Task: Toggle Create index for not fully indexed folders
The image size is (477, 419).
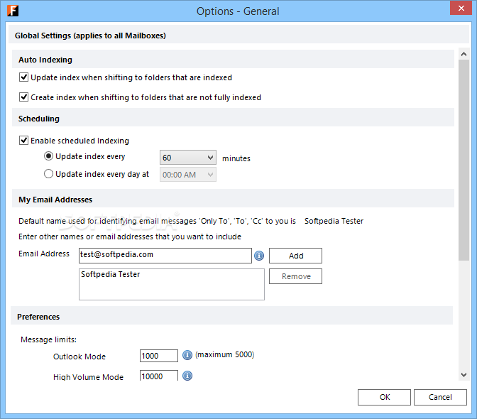Action: tap(24, 97)
